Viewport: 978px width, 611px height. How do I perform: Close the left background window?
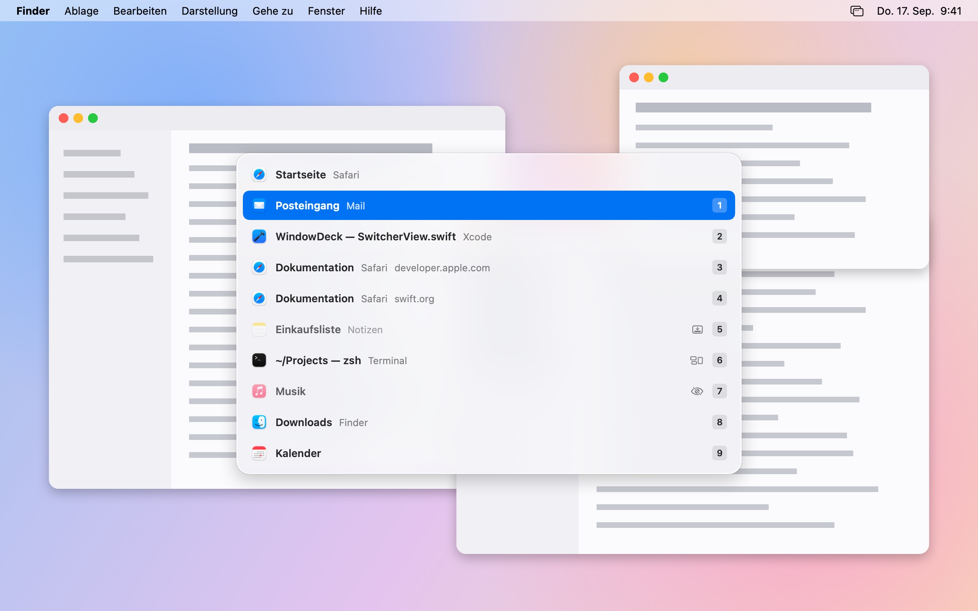click(64, 118)
